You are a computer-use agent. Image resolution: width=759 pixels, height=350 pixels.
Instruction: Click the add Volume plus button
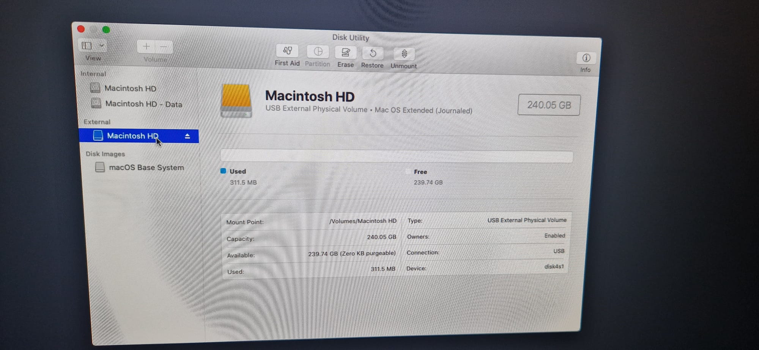point(146,47)
